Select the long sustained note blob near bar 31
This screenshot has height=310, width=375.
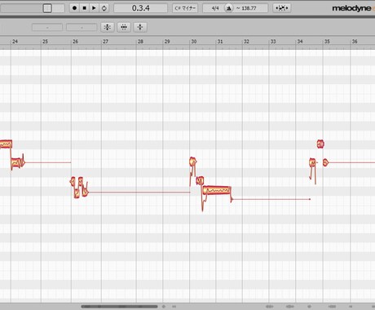[217, 190]
